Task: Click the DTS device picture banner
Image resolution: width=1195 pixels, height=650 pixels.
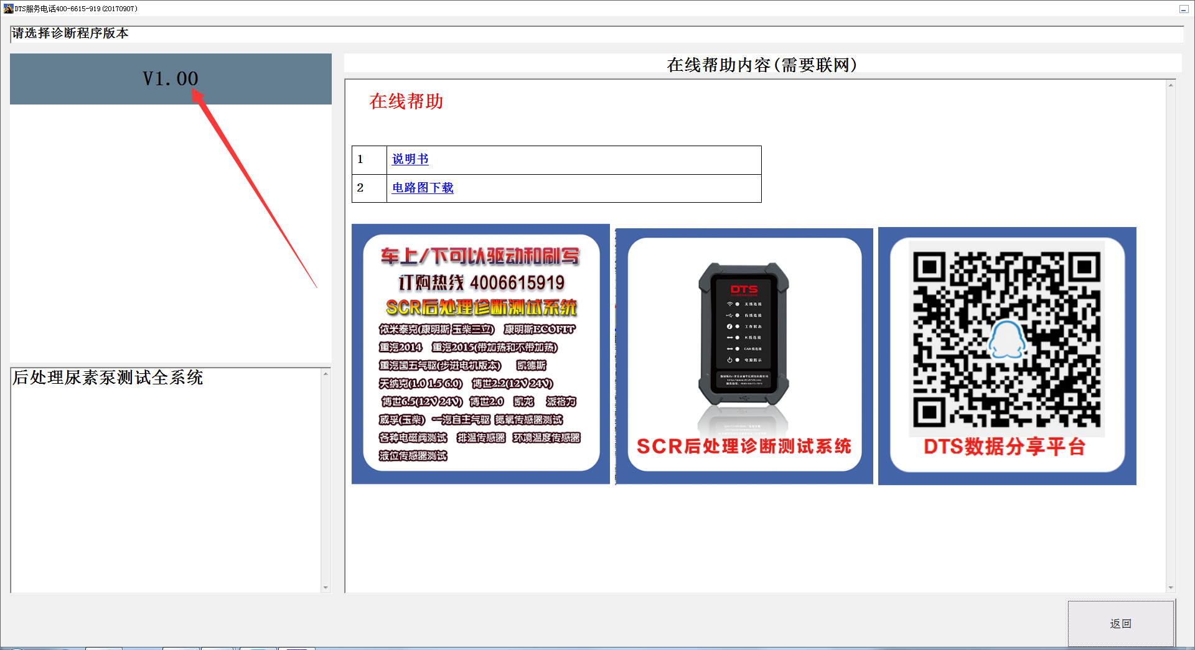Action: pos(744,356)
